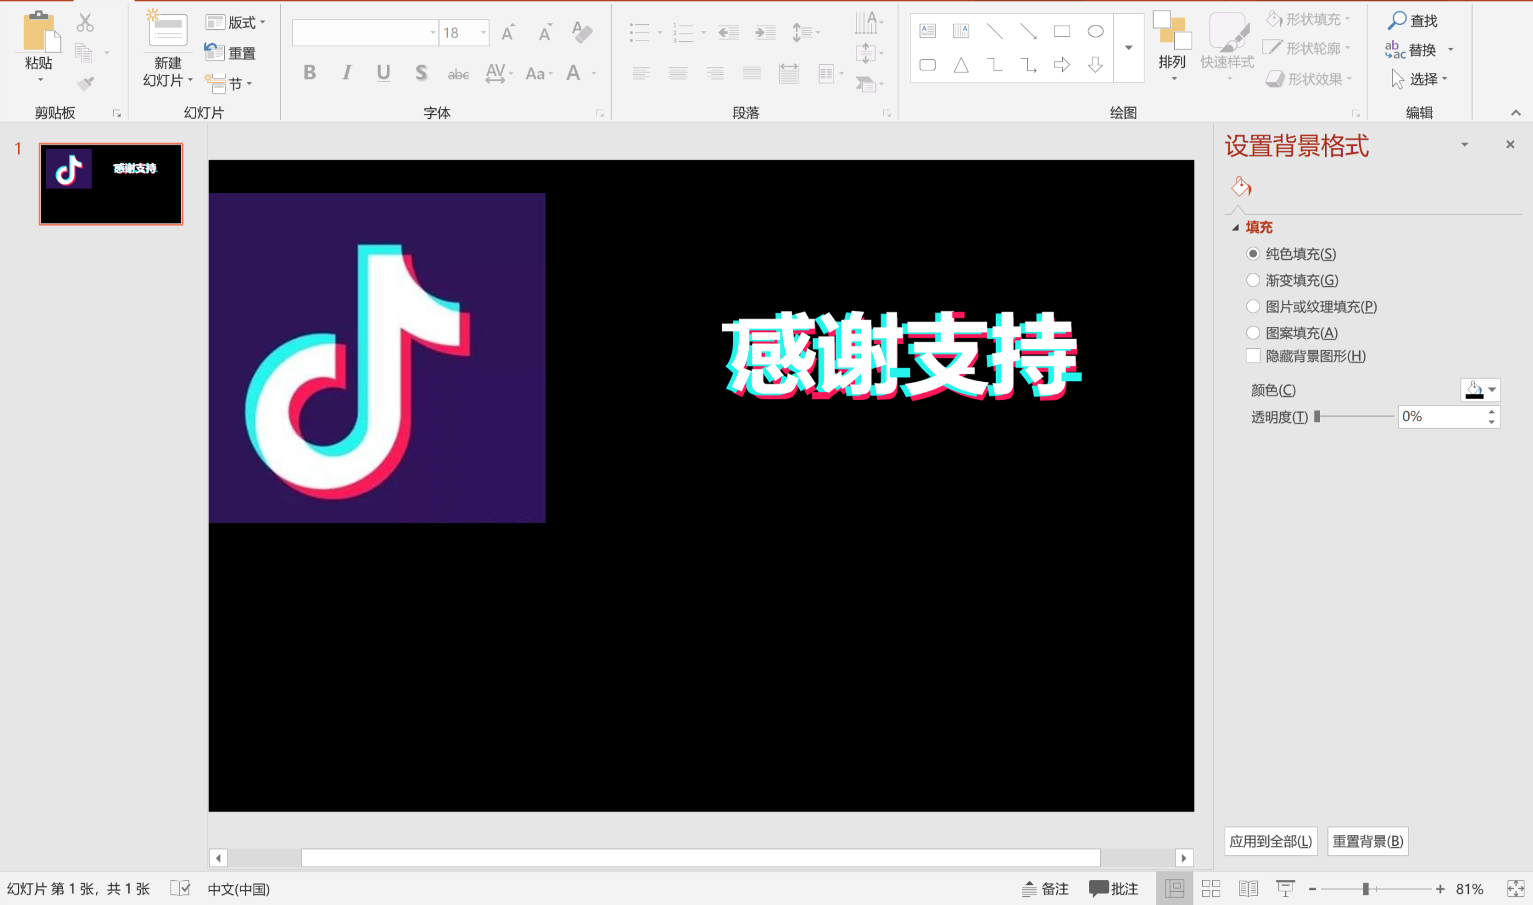Click the New Slide icon
This screenshot has height=905, width=1533.
click(x=167, y=28)
